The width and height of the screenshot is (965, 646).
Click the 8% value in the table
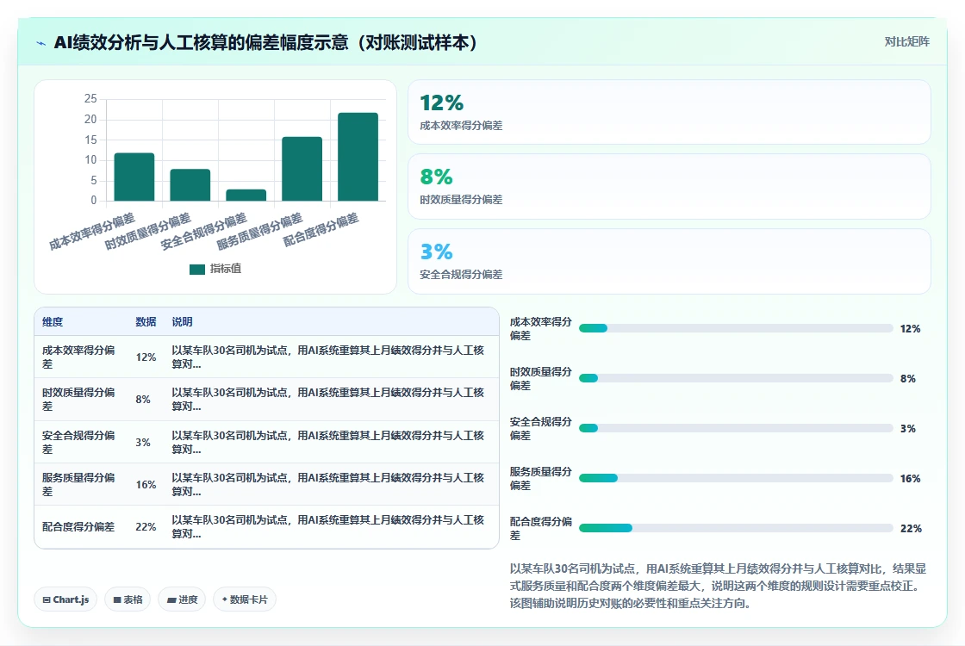pos(143,400)
